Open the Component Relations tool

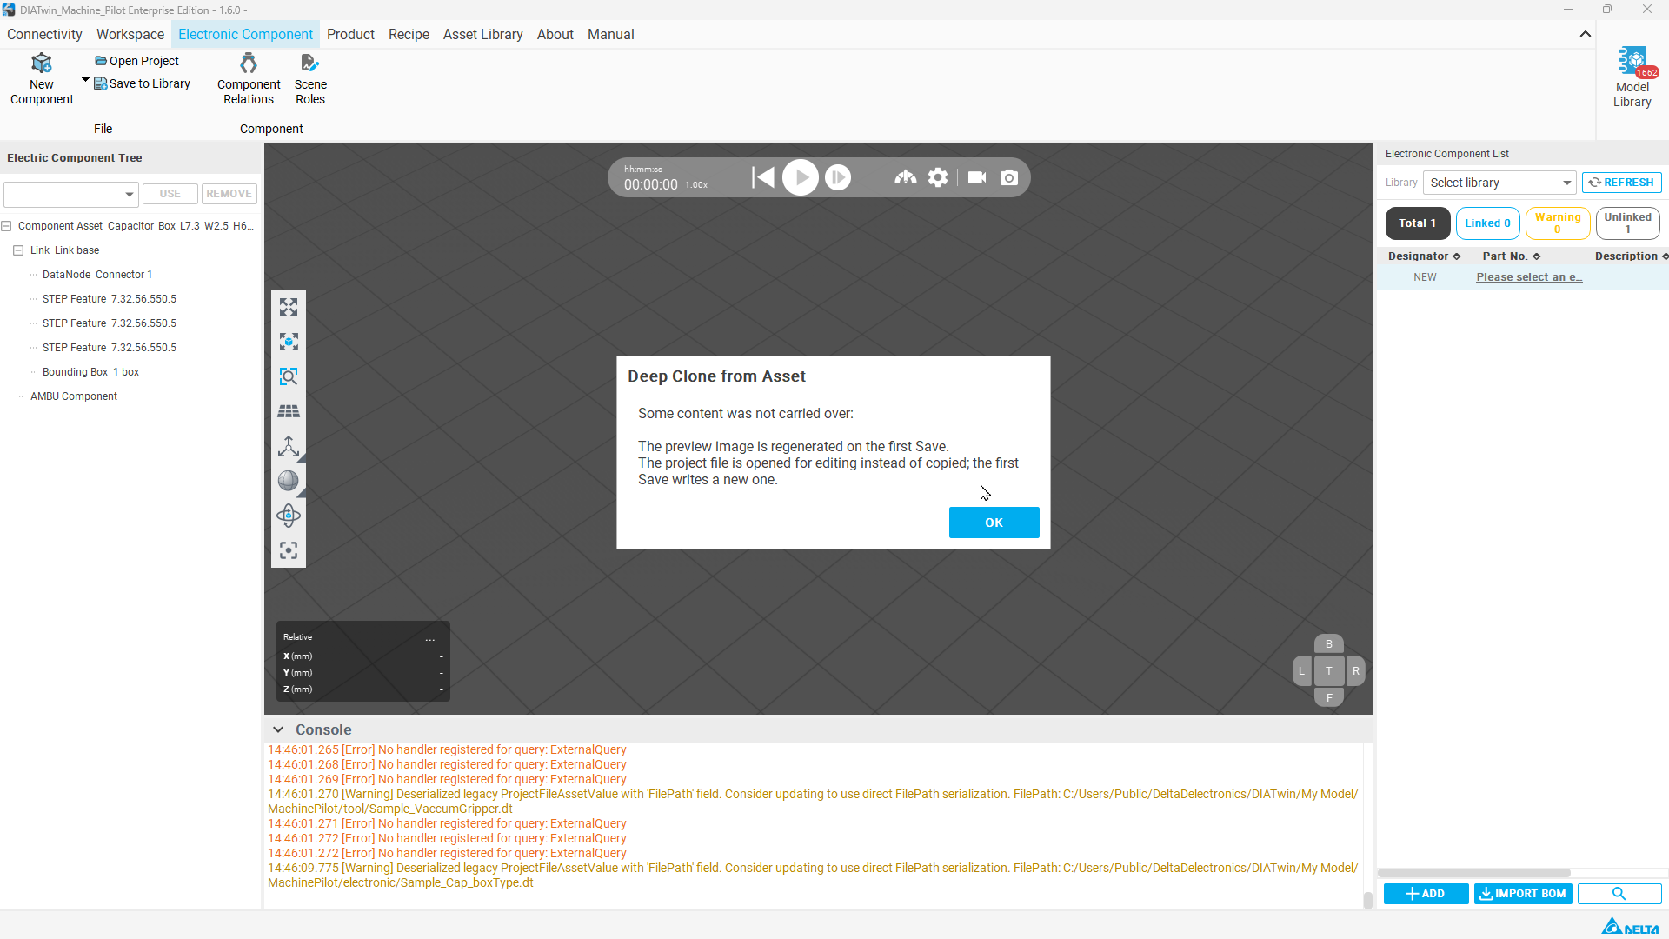coord(249,79)
